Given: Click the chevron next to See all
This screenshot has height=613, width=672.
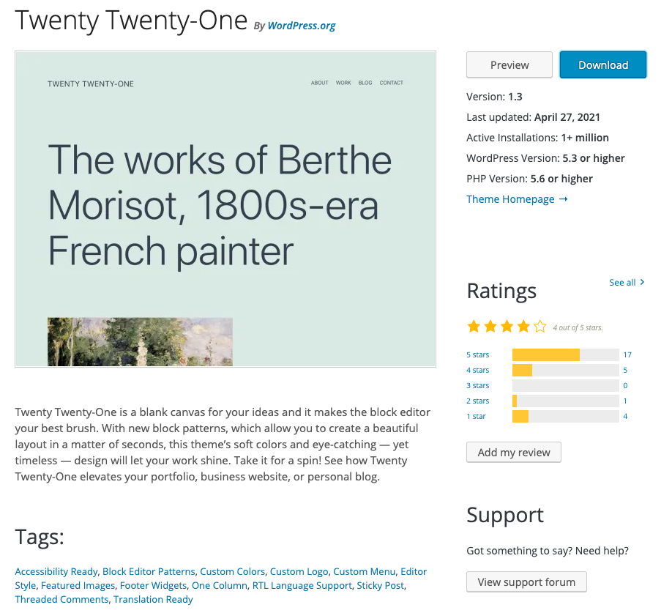Looking at the screenshot, I should pos(641,282).
